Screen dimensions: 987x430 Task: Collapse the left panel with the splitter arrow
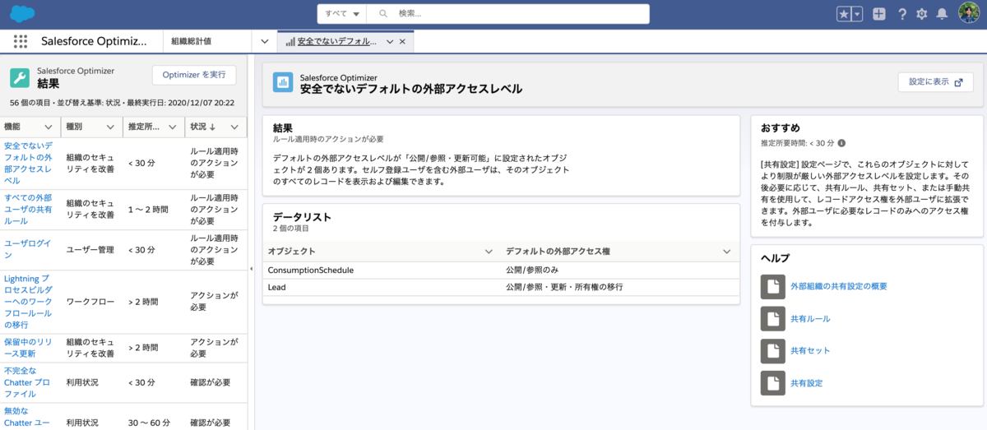tap(251, 269)
